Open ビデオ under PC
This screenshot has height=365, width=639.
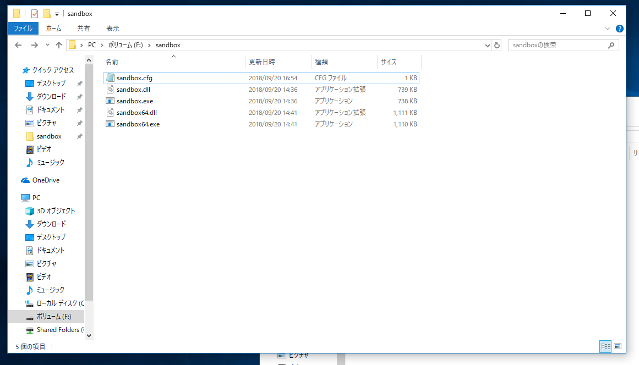coord(44,276)
